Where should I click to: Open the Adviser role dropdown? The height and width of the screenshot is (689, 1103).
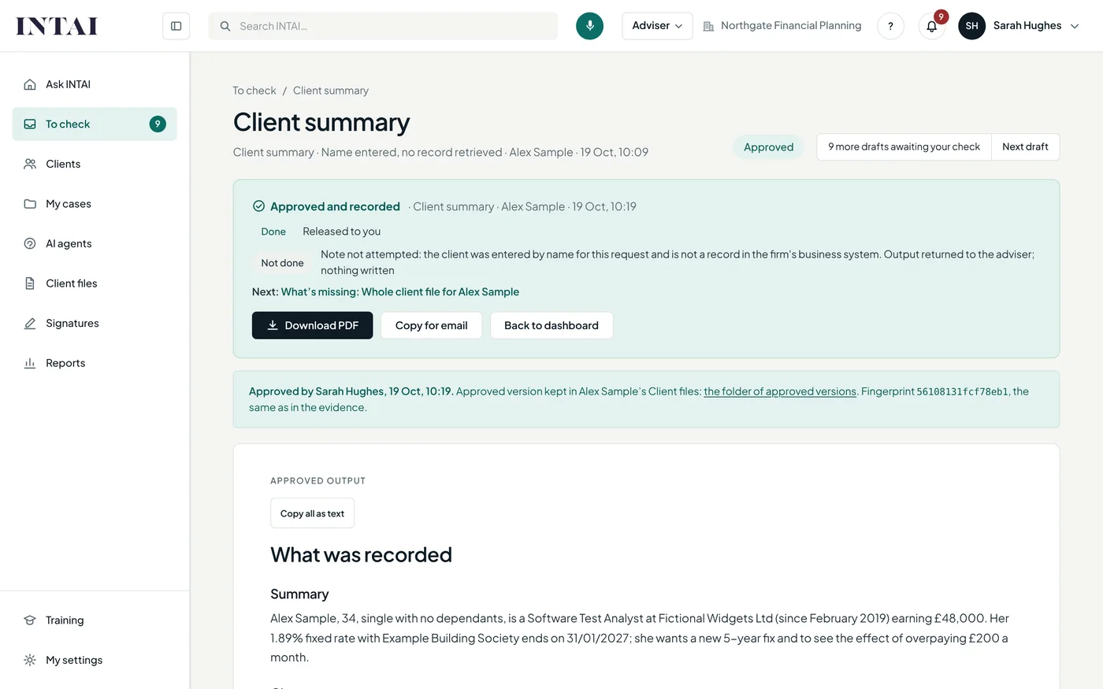(x=657, y=26)
